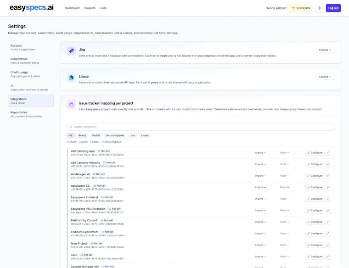The height and width of the screenshot is (268, 349).
Task: Select the All filter chip
Action: pyautogui.click(x=71, y=135)
